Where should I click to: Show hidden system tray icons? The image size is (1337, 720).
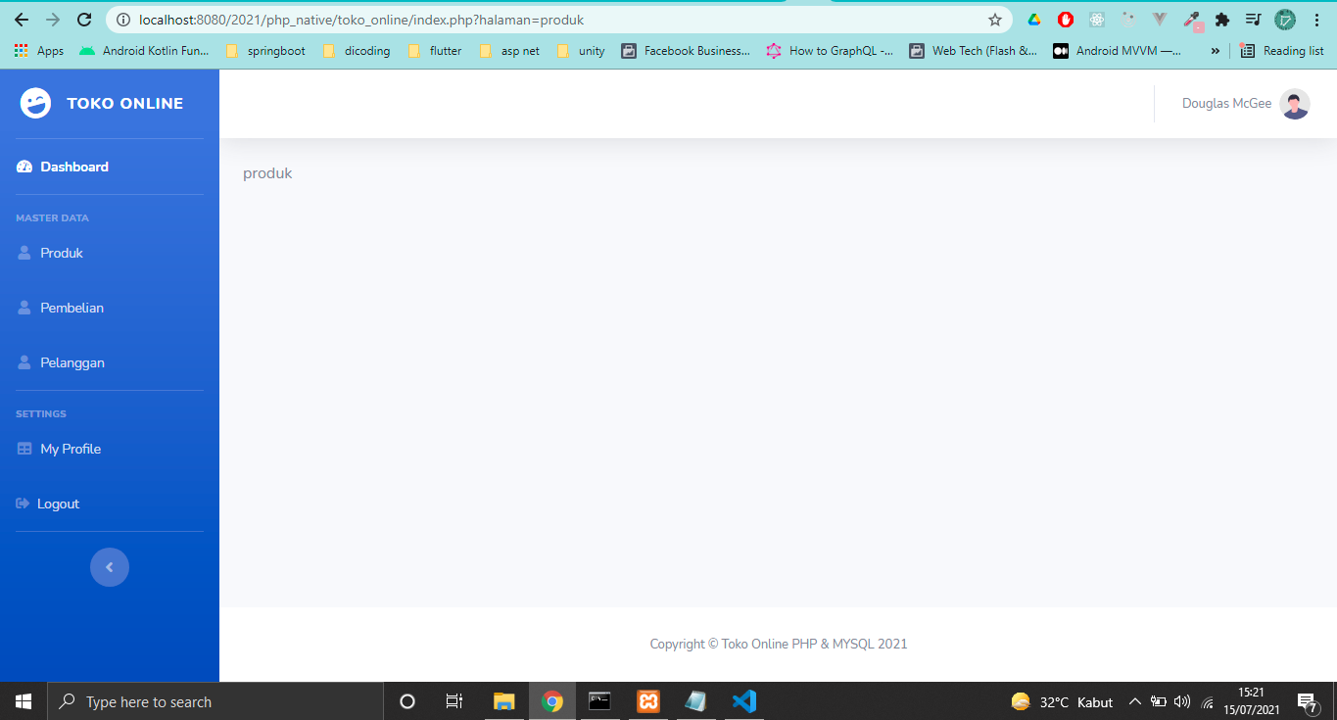click(1135, 701)
